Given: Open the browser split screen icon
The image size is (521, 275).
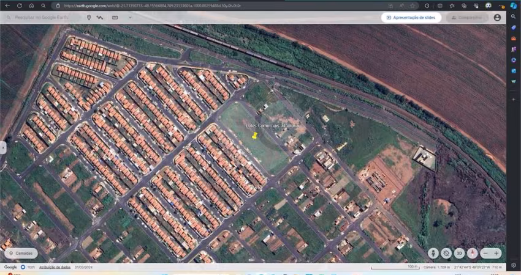Looking at the screenshot, I should point(440,5).
